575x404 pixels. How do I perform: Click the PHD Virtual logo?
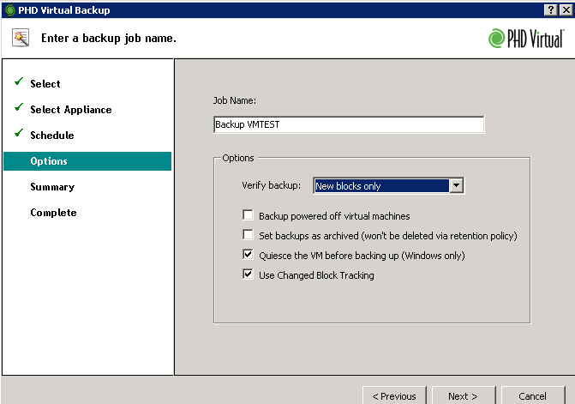526,39
